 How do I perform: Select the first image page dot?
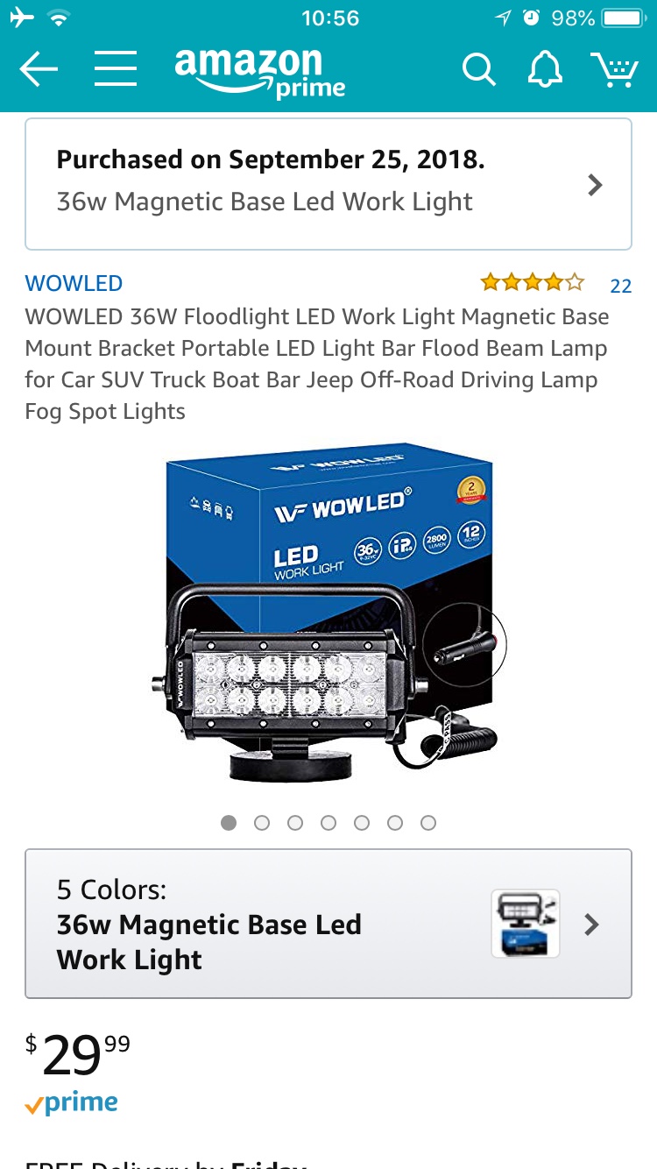229,823
